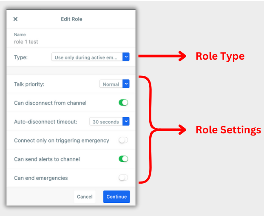Image resolution: width=264 pixels, height=216 pixels.
Task: Open the Auto-disconnect timeout dropdown showing 30 seconds
Action: [109, 121]
